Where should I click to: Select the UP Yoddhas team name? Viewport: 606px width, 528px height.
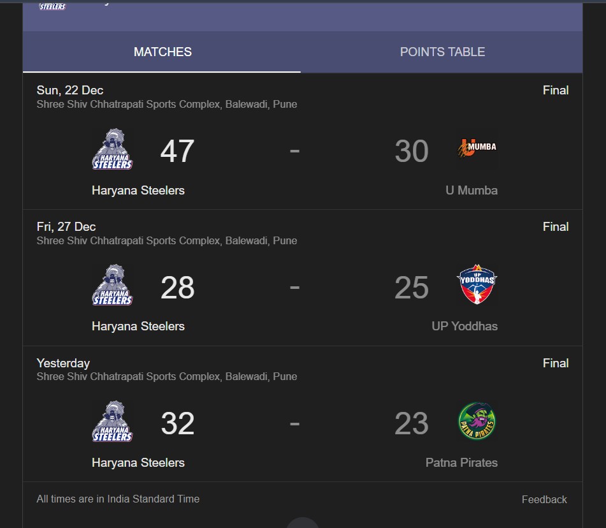(465, 326)
